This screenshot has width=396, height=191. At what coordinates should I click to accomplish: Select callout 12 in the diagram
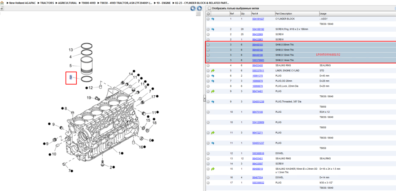pyautogui.click(x=91, y=87)
